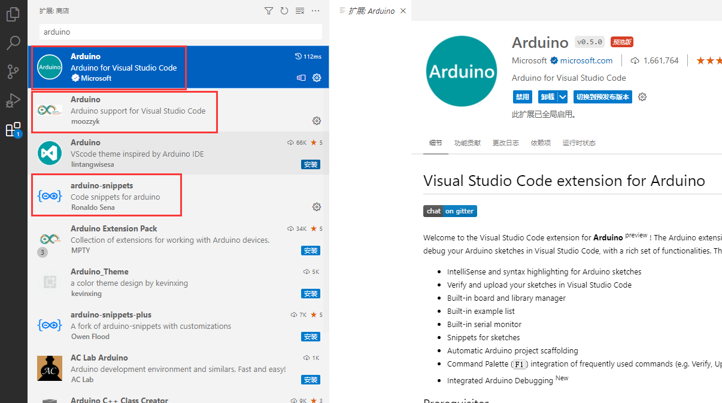722x403 pixels.
Task: Install Arduino_Theme by kevinxing
Action: pos(311,294)
